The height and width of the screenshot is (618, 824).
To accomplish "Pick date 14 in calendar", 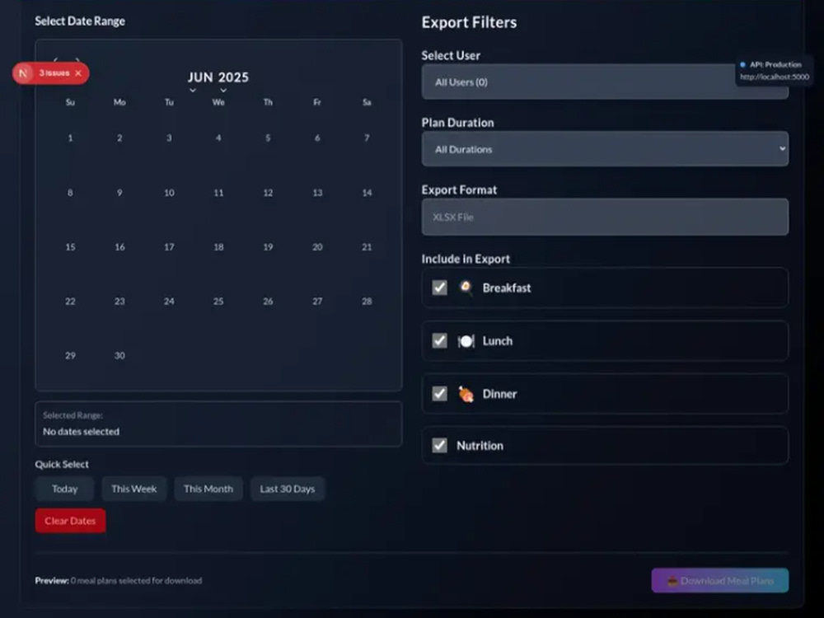I will 367,193.
